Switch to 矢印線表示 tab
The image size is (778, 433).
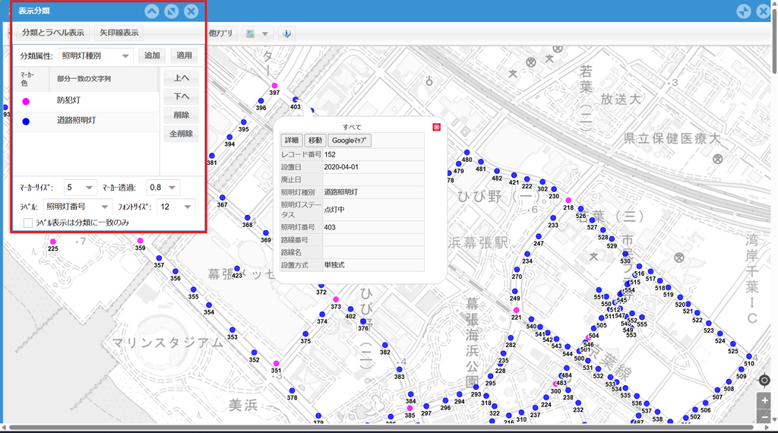[x=119, y=32]
